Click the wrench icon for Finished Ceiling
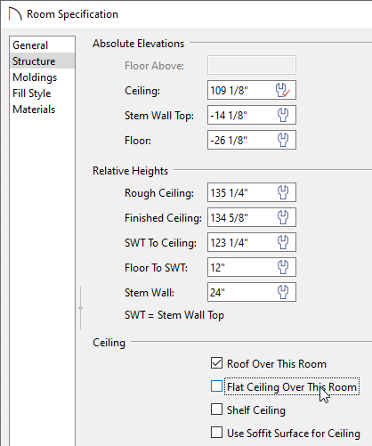 (283, 217)
